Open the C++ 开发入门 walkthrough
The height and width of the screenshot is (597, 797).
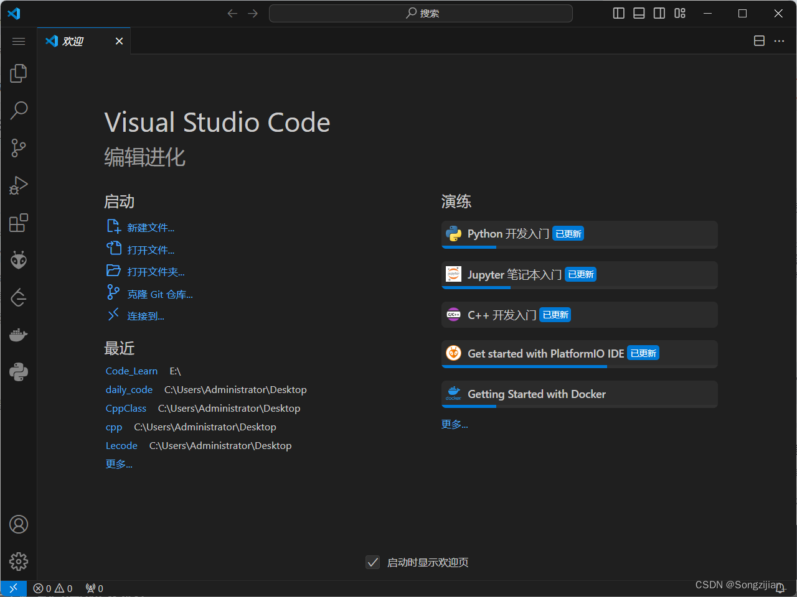point(579,315)
